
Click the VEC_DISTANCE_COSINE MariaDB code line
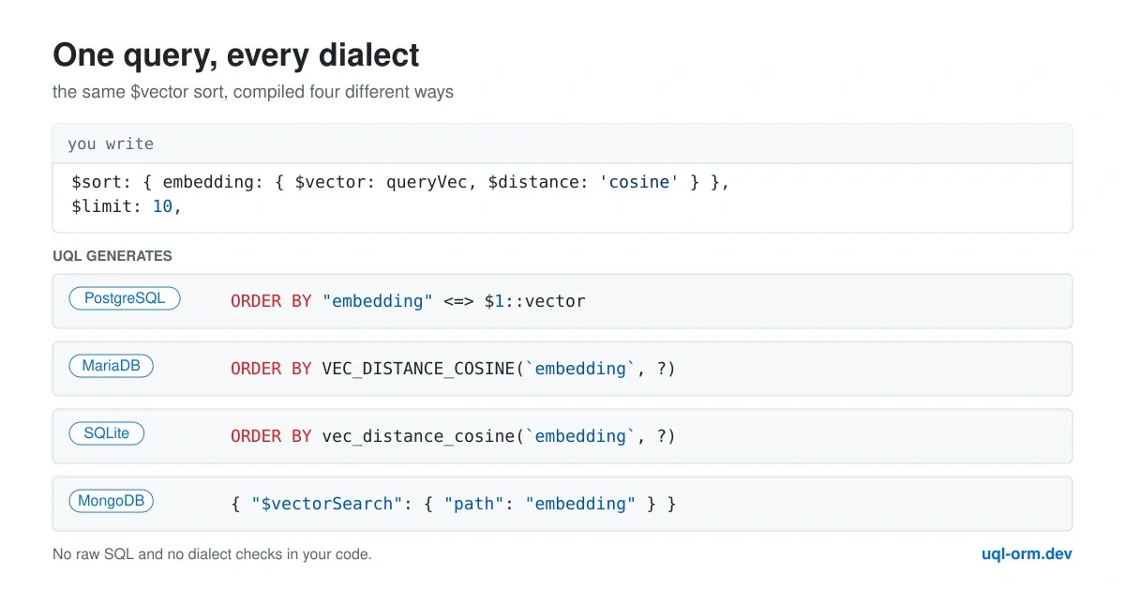pyautogui.click(x=453, y=369)
